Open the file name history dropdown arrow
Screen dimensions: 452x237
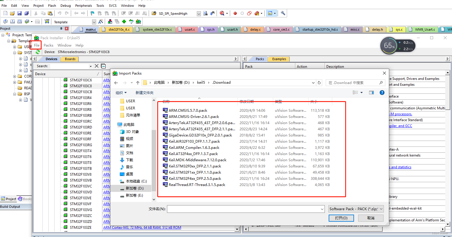(x=322, y=209)
